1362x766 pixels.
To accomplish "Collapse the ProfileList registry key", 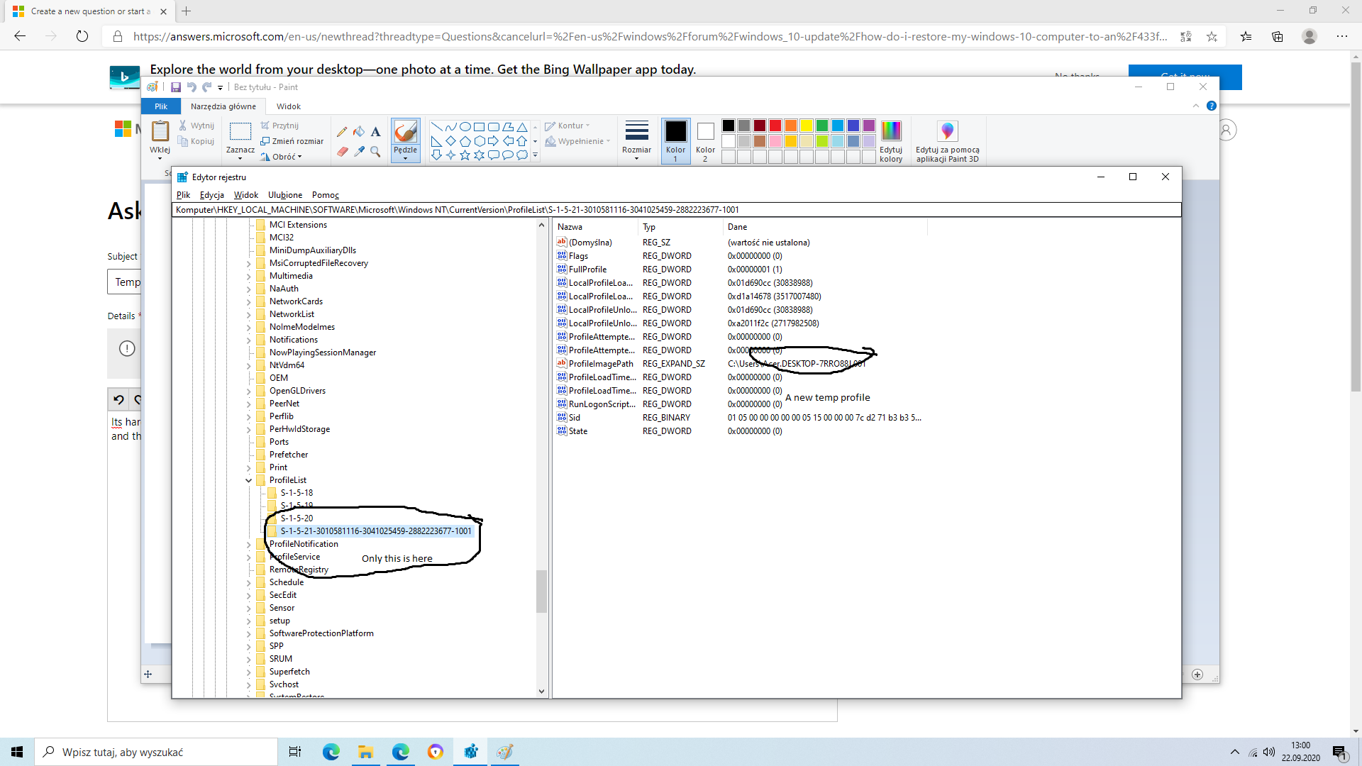I will tap(249, 480).
